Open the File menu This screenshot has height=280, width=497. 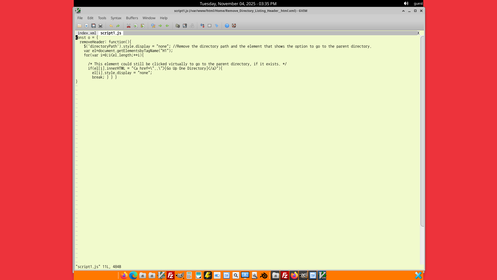[x=80, y=18]
